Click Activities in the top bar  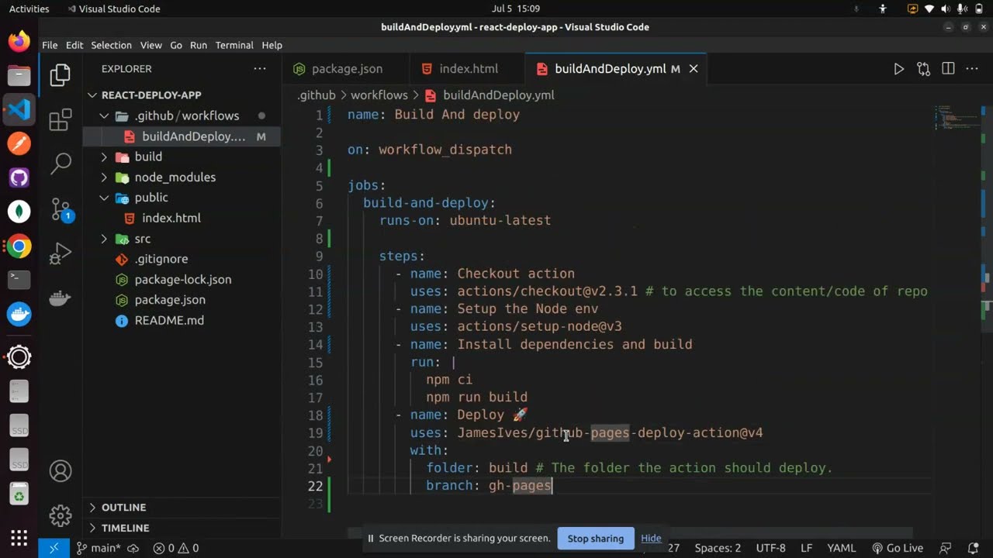coord(29,9)
